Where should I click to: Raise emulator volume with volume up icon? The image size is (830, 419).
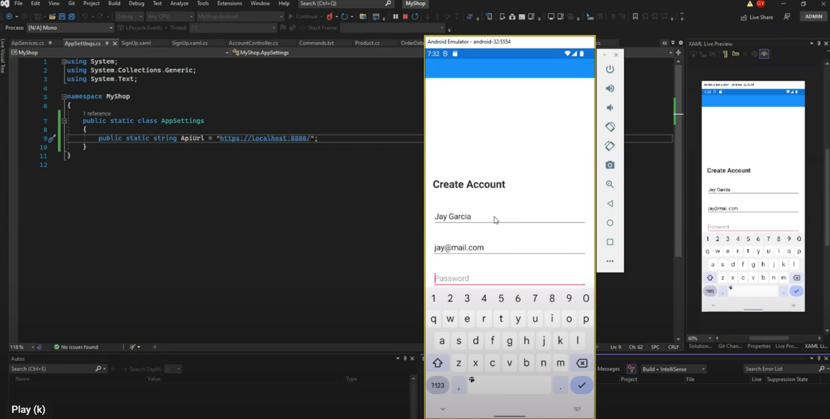click(x=610, y=89)
